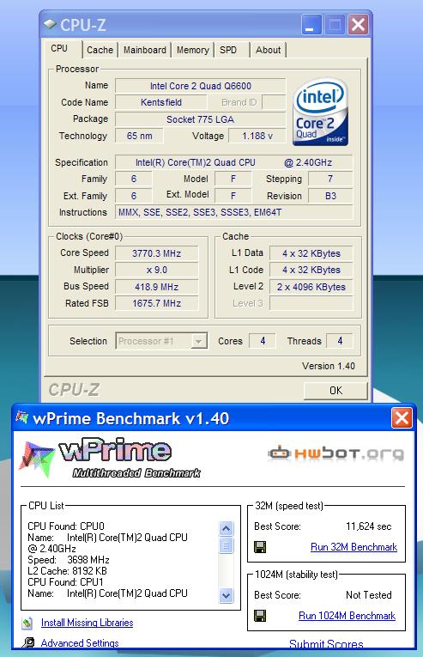423x657 pixels.
Task: Click Submit Scores link
Action: pos(326,644)
